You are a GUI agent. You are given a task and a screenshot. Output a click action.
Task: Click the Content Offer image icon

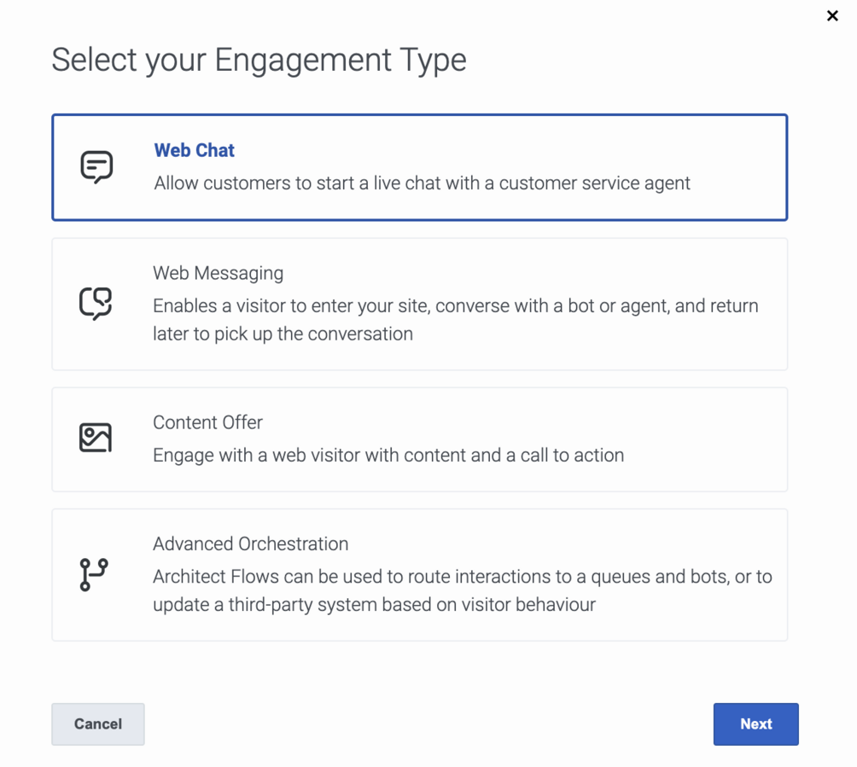click(96, 438)
